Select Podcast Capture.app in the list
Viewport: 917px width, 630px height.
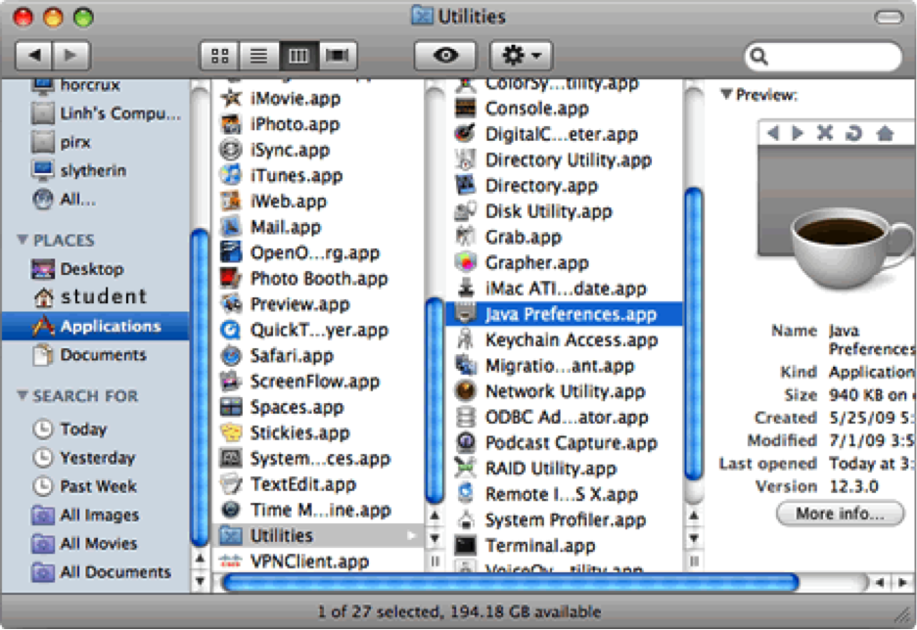pyautogui.click(x=565, y=442)
